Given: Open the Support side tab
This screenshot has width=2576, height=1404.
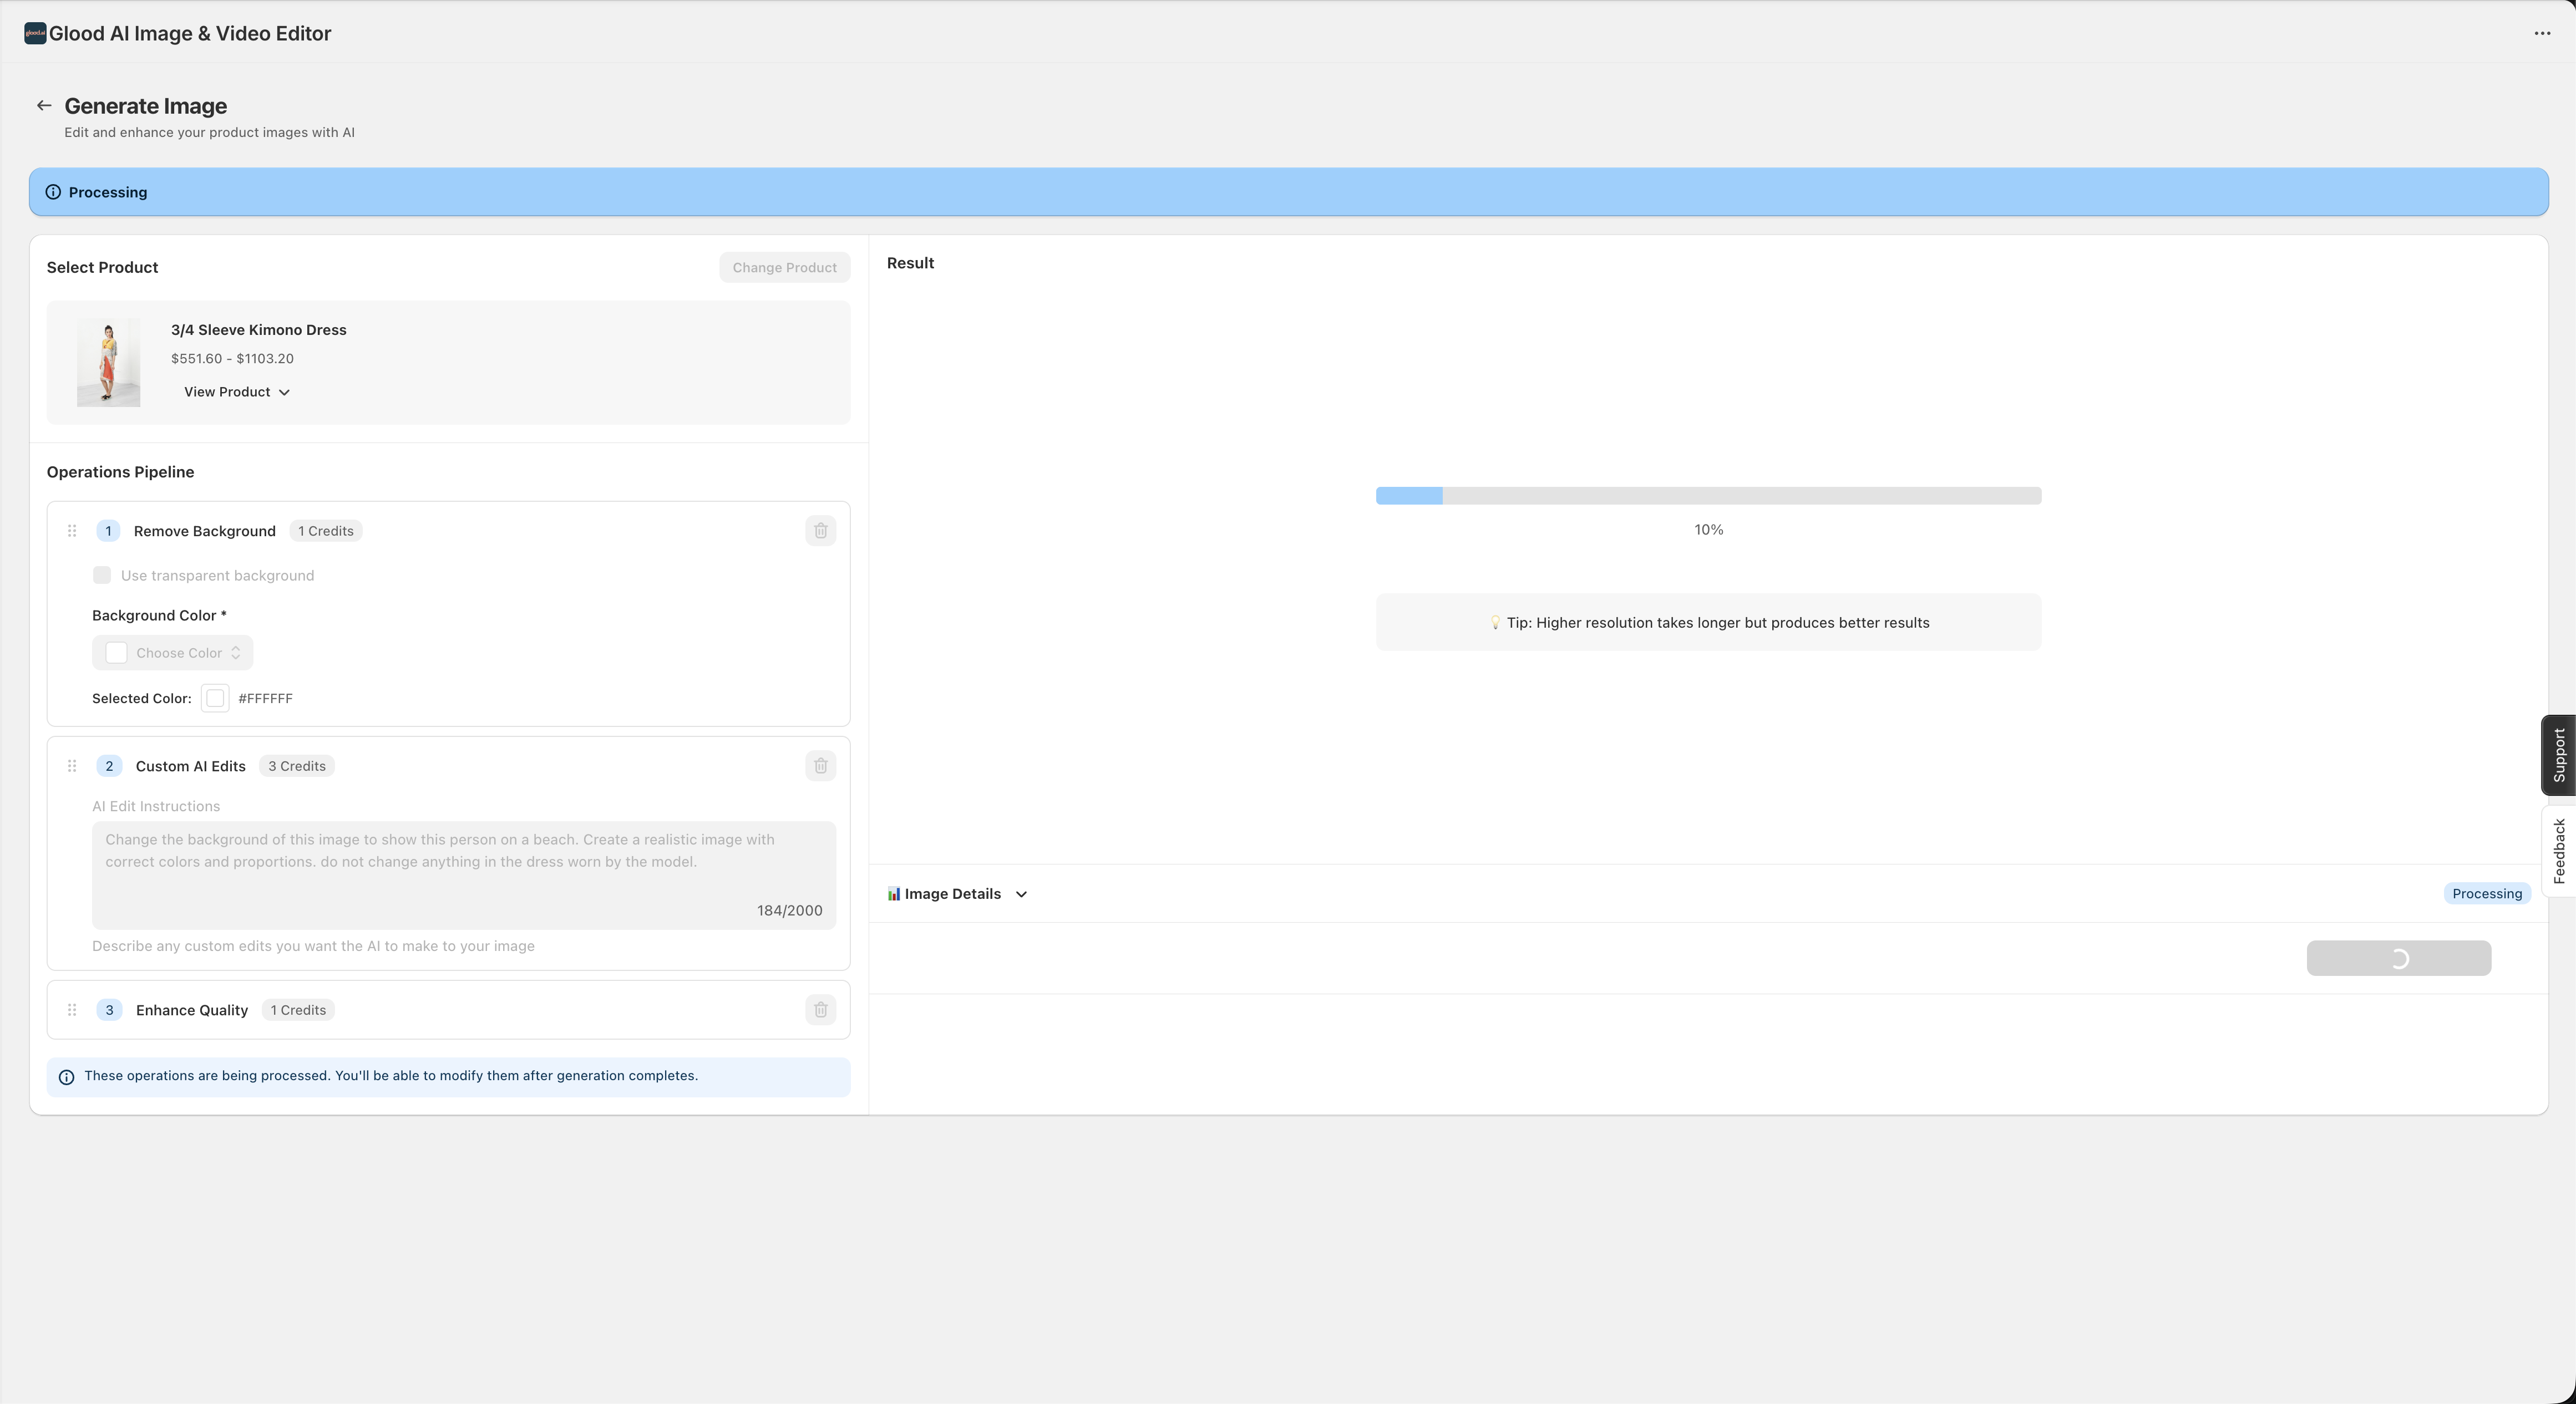Looking at the screenshot, I should [2558, 755].
